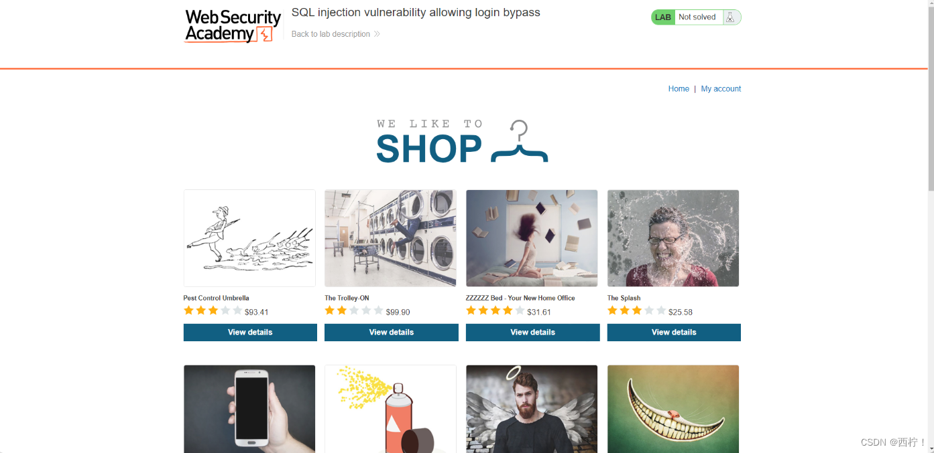View details for The Trolley-ON

coord(392,333)
